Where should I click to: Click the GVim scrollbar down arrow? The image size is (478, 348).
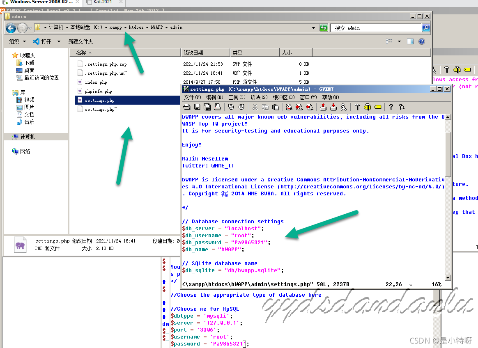pyautogui.click(x=448, y=277)
